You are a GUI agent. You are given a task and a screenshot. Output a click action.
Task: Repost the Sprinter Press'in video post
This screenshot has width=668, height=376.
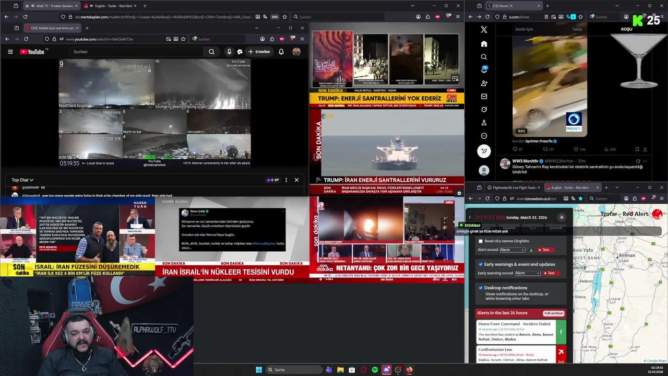click(548, 149)
